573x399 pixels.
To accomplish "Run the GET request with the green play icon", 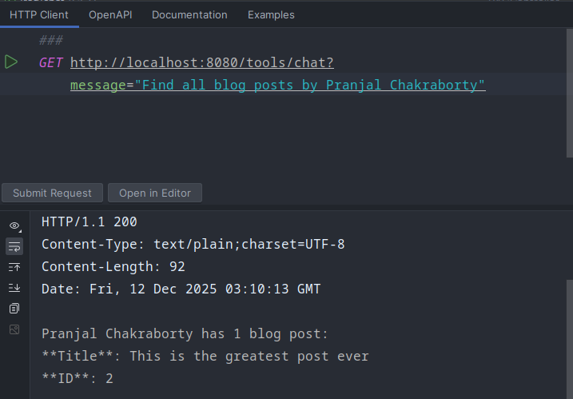I will coord(10,62).
